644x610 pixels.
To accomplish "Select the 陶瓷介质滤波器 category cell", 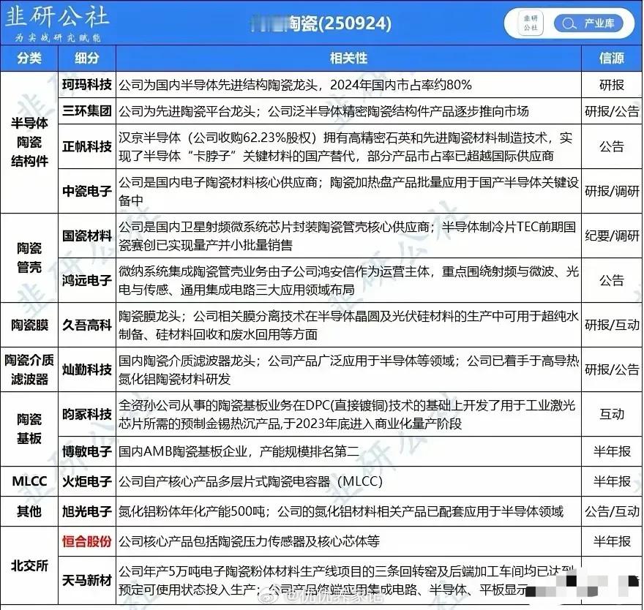I will pos(29,369).
